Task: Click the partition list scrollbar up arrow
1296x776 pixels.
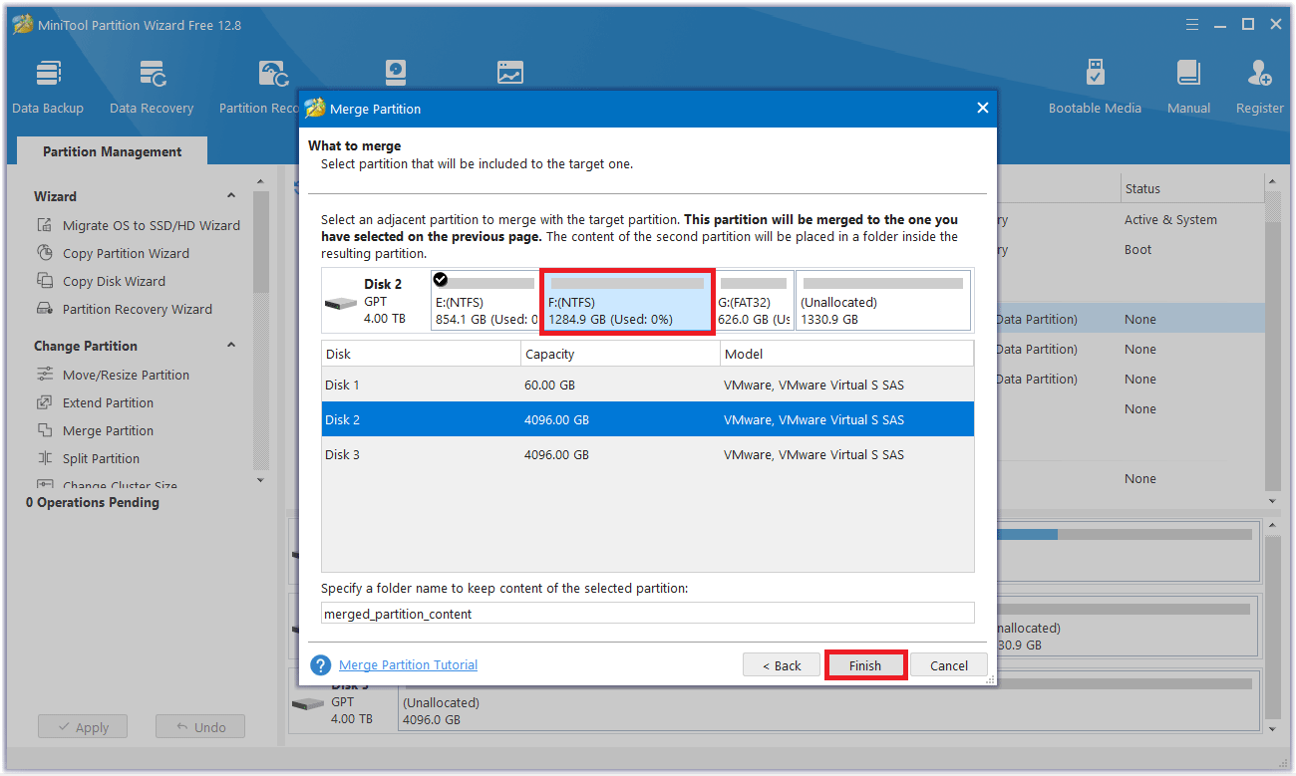Action: pos(1271,181)
